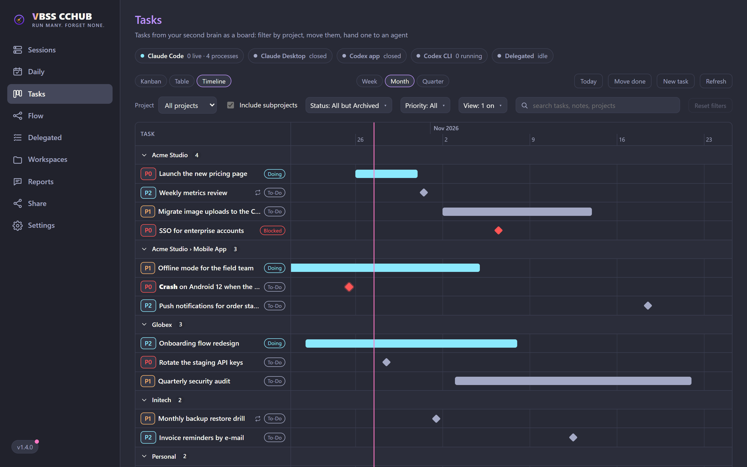
Task: Click recurring icon on Weekly metrics review
Action: point(258,193)
